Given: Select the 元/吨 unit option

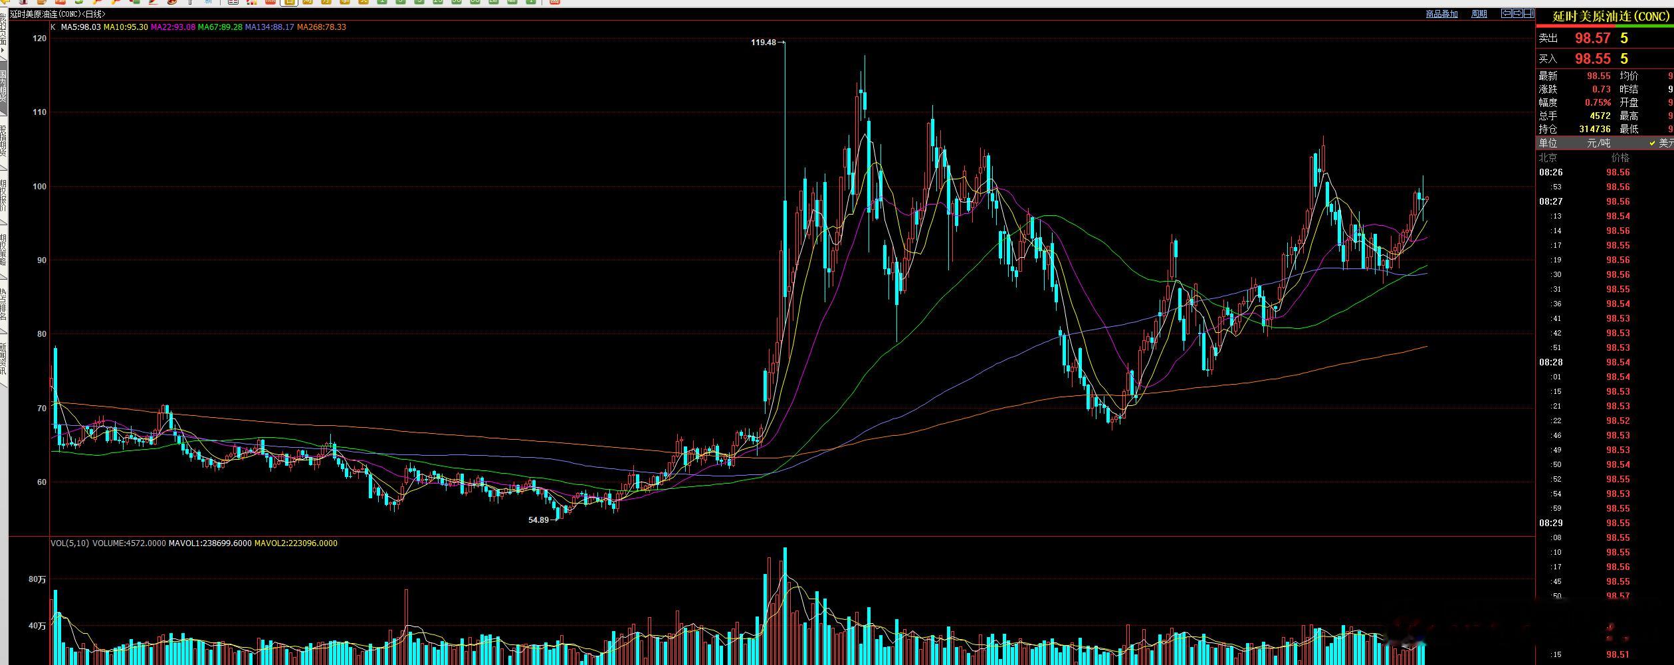Looking at the screenshot, I should coord(1599,143).
